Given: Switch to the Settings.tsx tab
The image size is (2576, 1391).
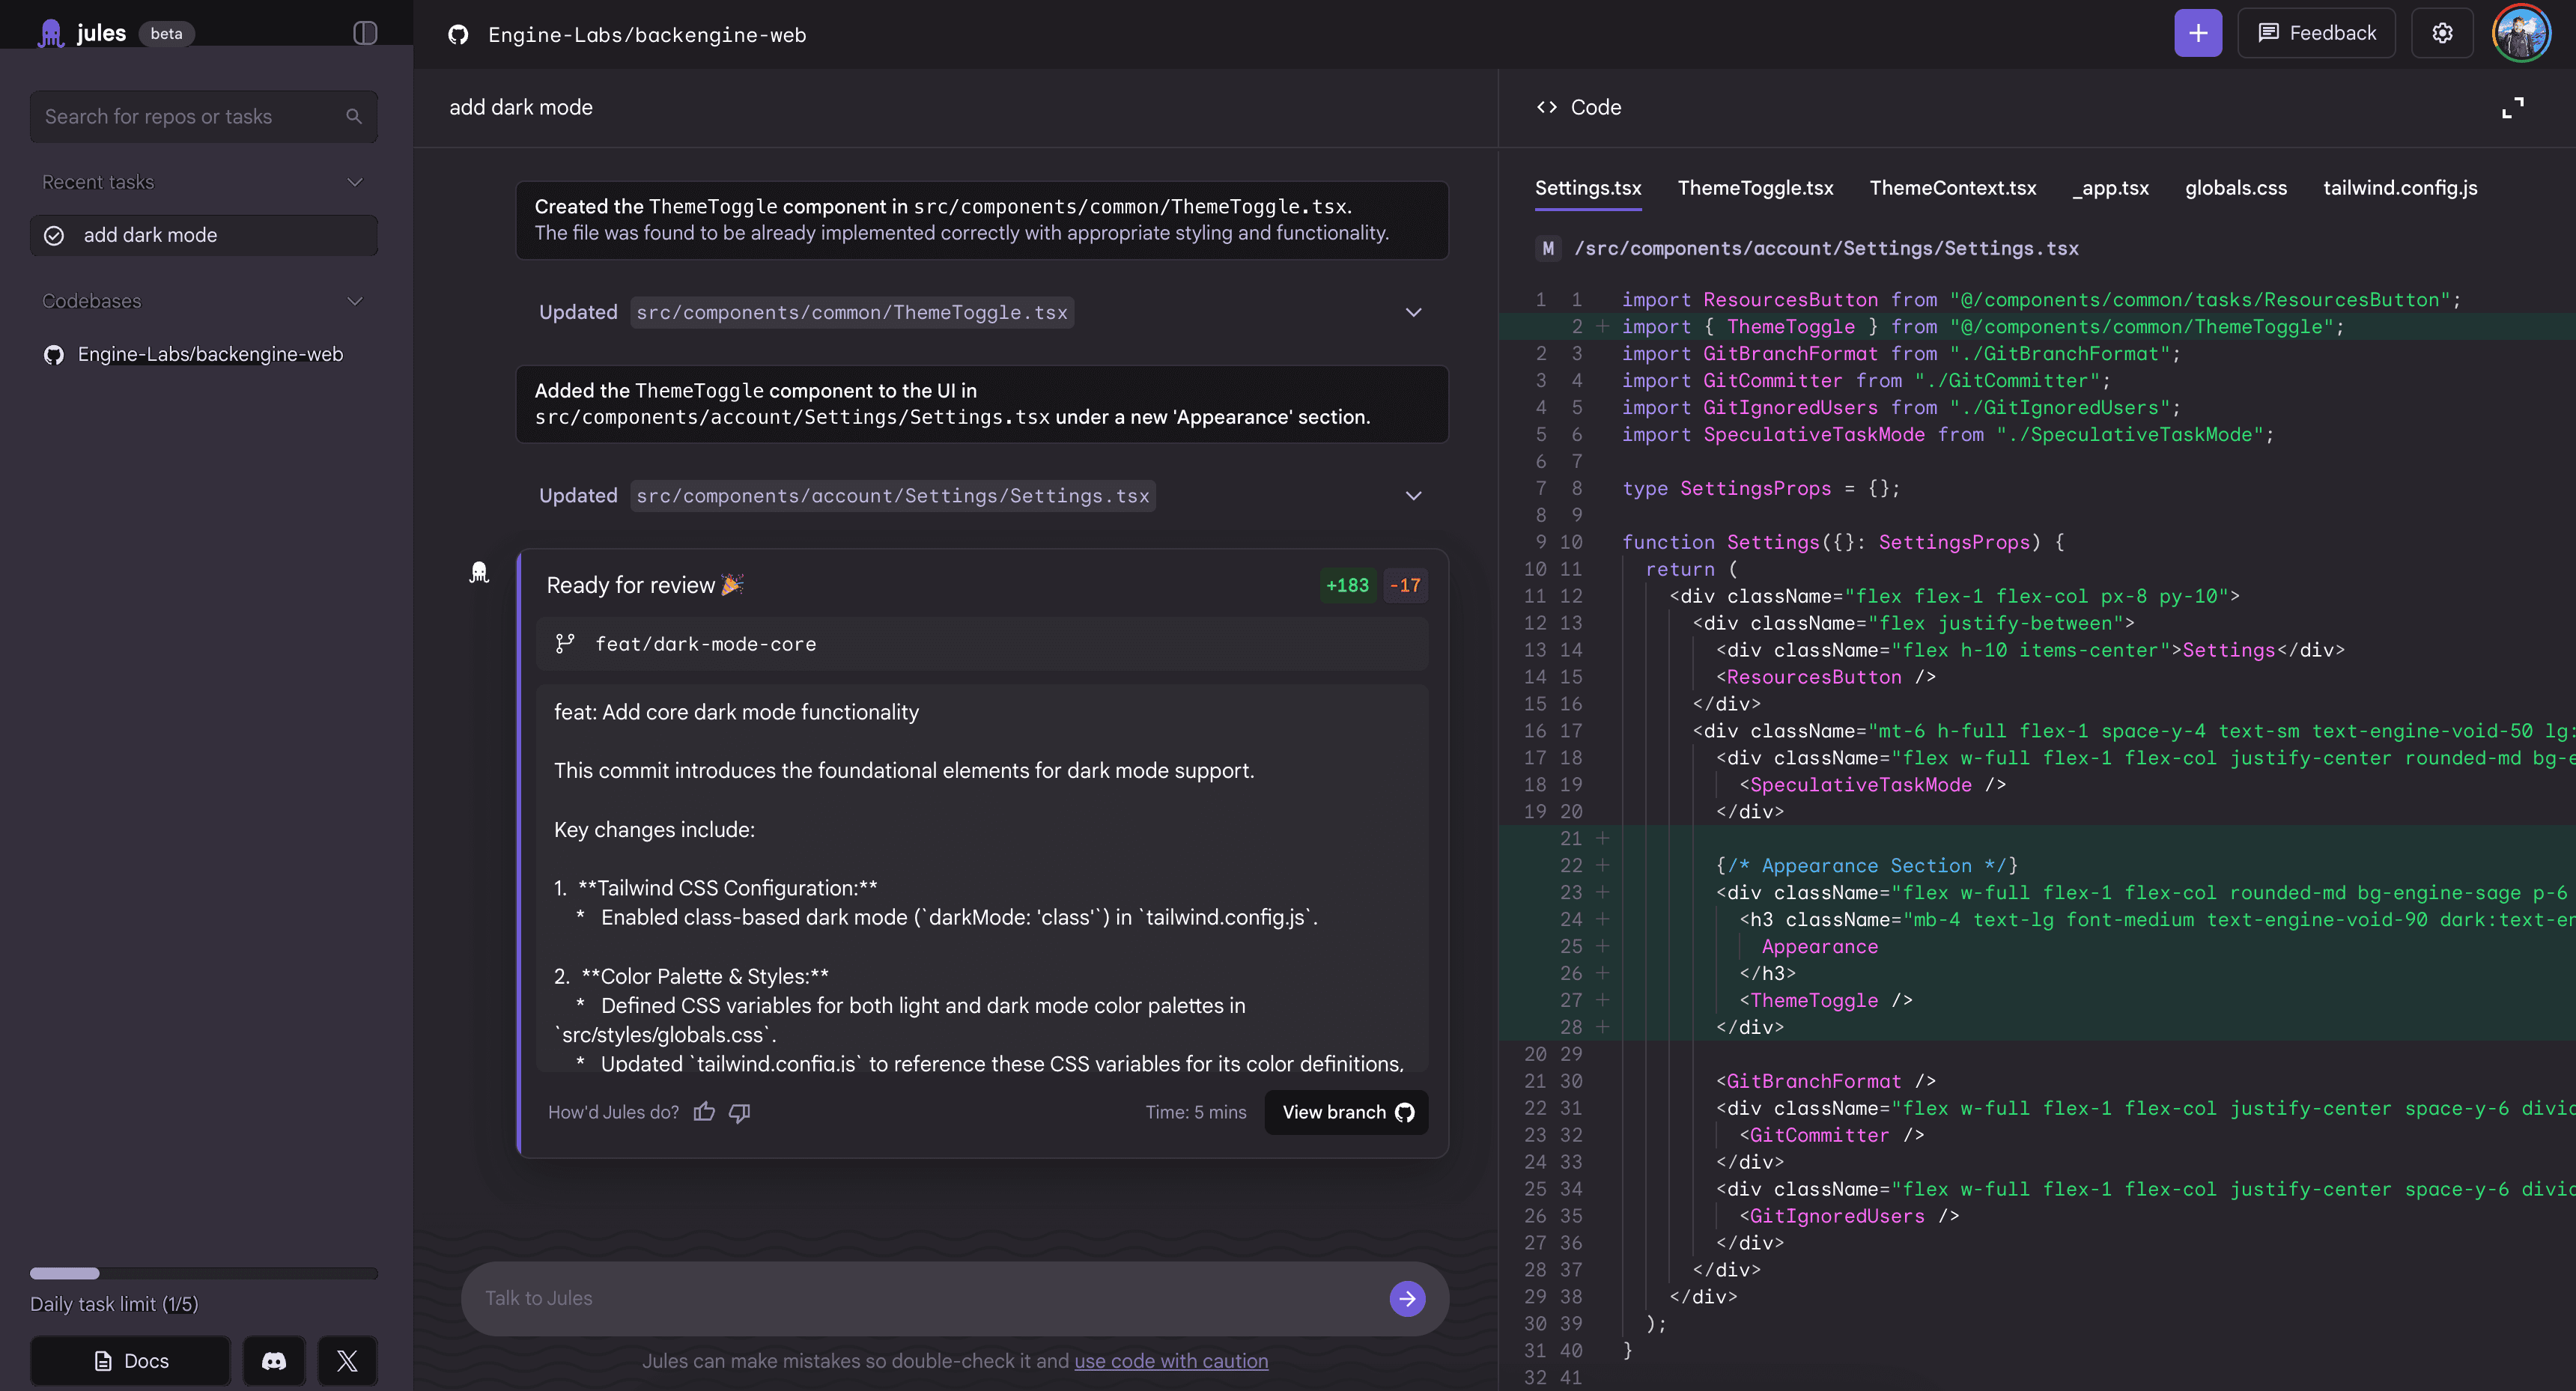Looking at the screenshot, I should (x=1588, y=188).
